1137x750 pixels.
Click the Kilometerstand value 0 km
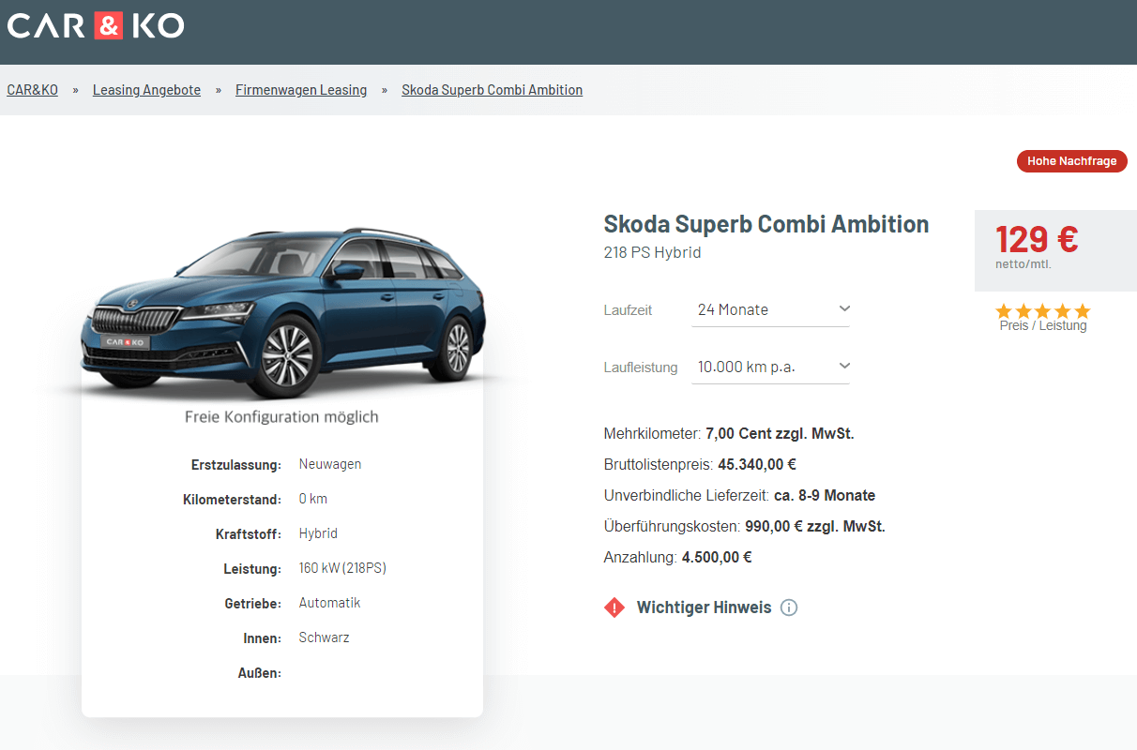click(313, 499)
